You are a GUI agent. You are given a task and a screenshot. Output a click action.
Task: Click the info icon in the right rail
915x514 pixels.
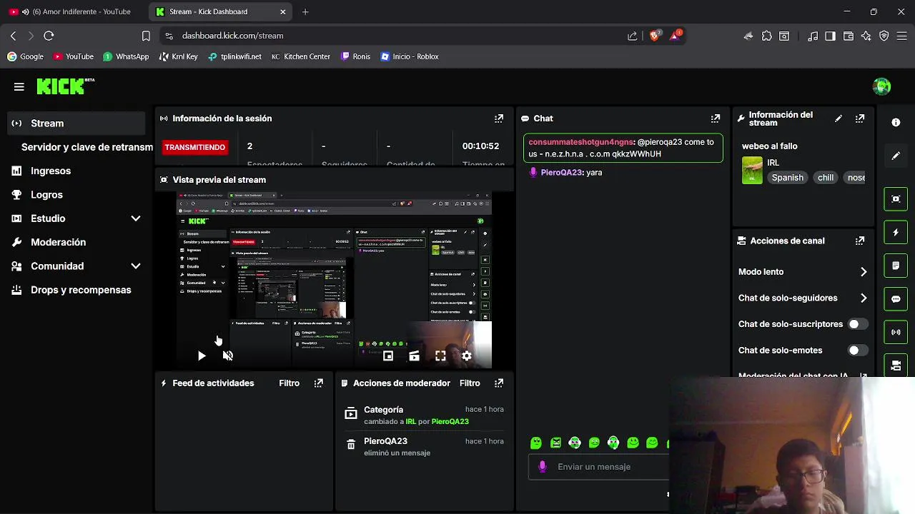pyautogui.click(x=896, y=122)
